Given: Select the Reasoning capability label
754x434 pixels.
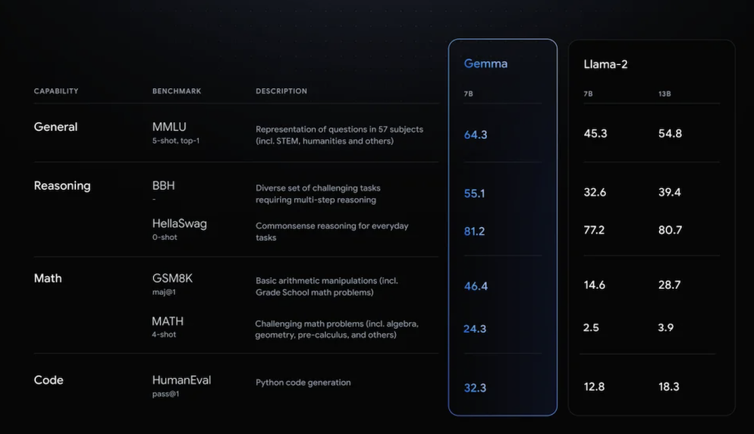Looking at the screenshot, I should (x=62, y=186).
